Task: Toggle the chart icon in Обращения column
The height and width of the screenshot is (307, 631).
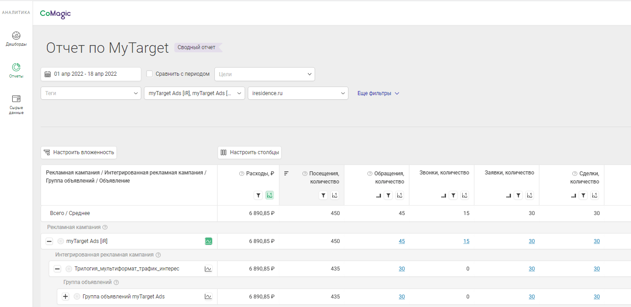Action: point(399,195)
